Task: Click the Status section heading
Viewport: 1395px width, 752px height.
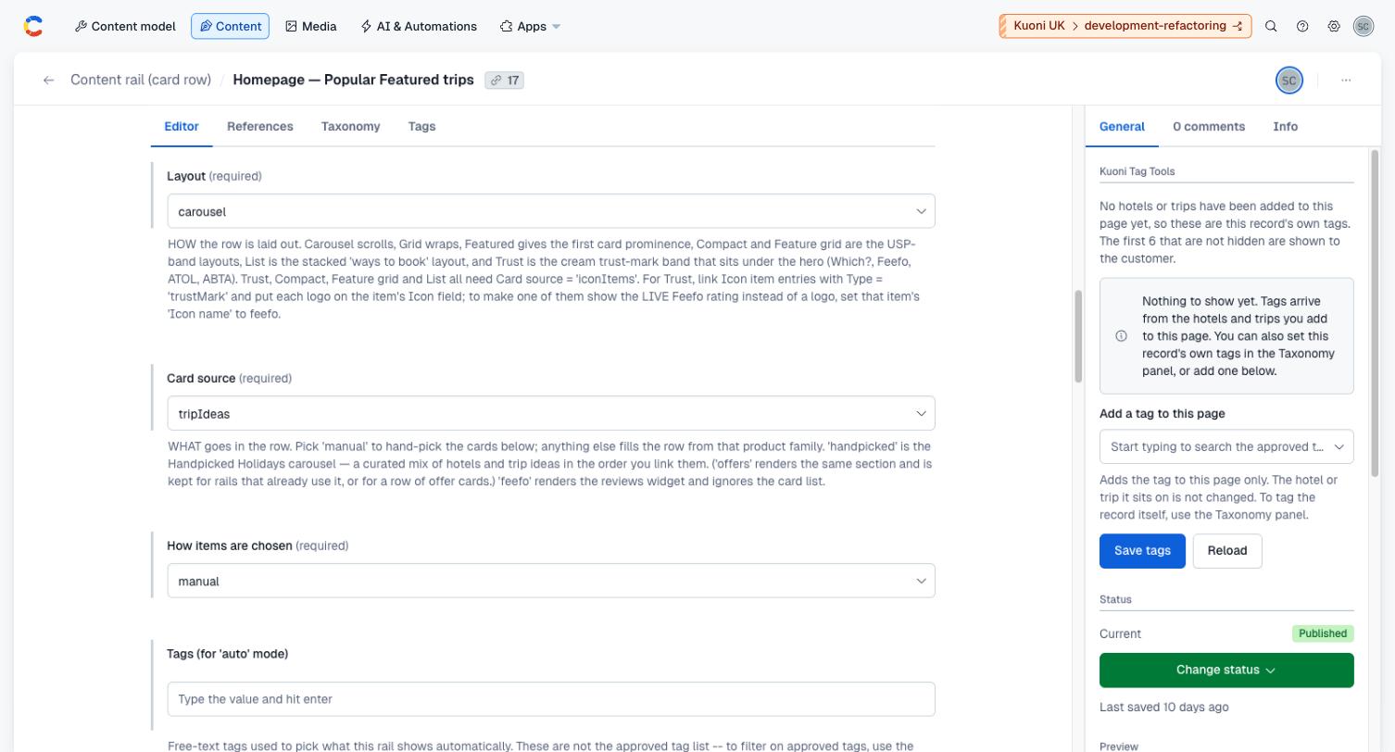Action: click(x=1115, y=599)
